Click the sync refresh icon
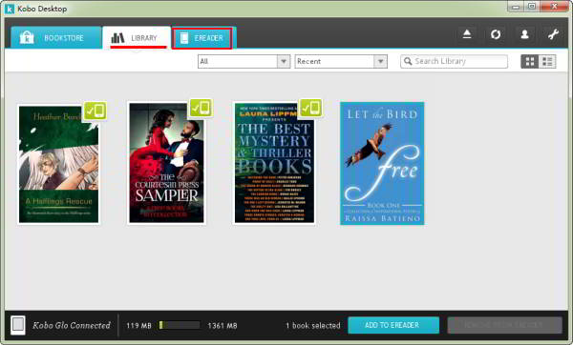 coord(496,34)
